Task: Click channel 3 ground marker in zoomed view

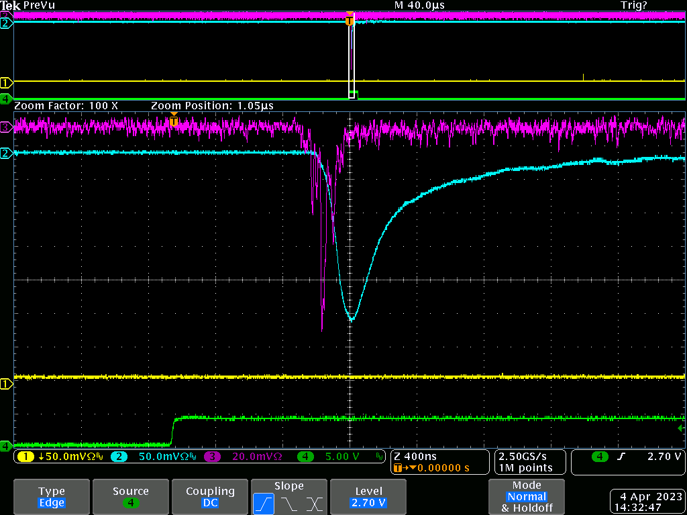Action: [x=6, y=126]
